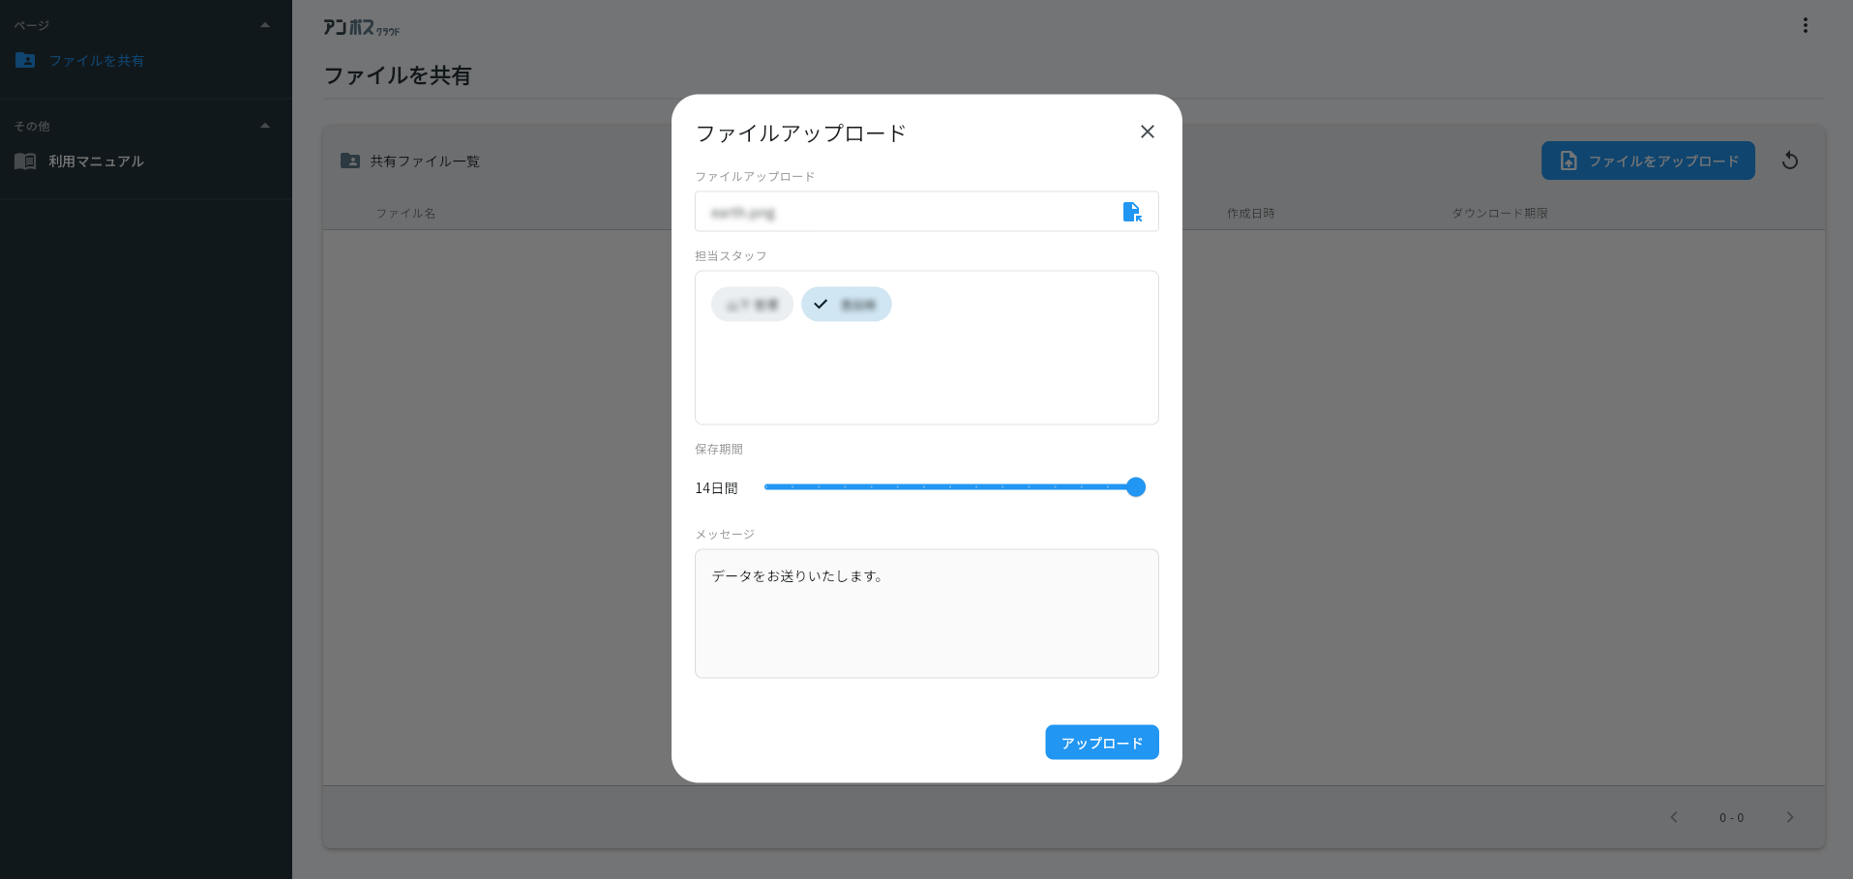Screen dimensions: 1853x879
Task: Click the 保存期間 slider thumb
Action: click(1136, 487)
